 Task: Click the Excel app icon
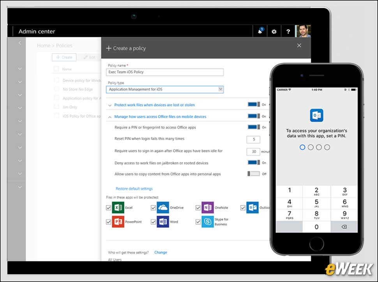click(118, 207)
